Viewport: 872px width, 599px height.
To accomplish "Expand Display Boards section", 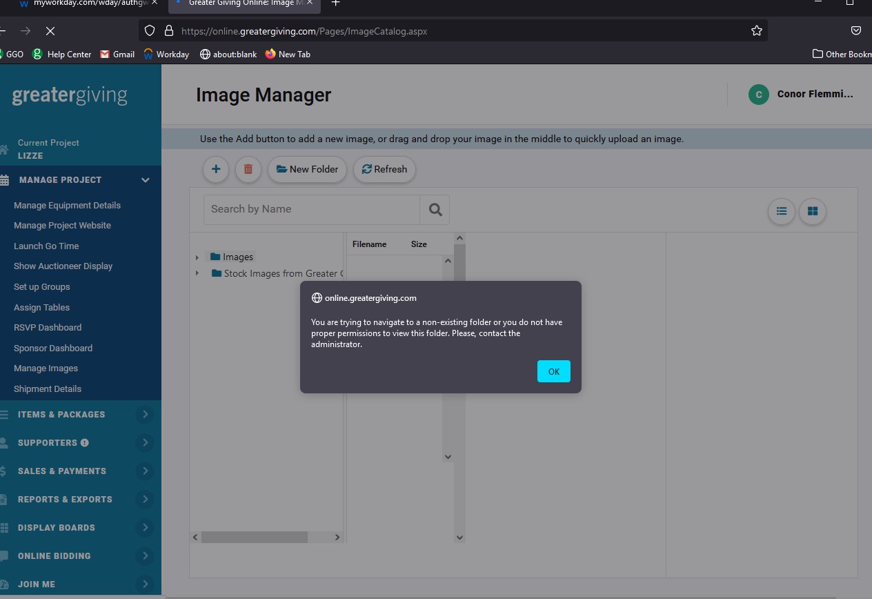I will click(145, 528).
